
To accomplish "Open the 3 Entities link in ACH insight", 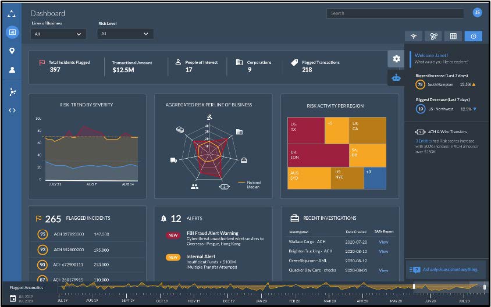I will tap(424, 141).
